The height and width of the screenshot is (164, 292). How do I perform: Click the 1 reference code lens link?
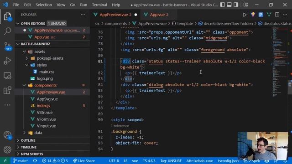(120, 126)
